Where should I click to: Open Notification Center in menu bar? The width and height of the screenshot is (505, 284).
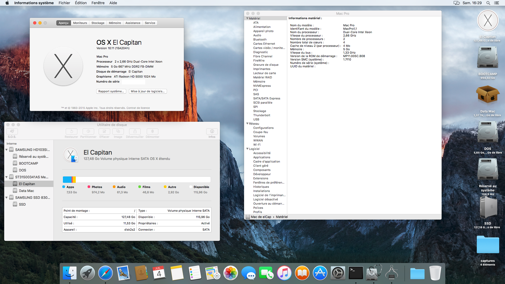pyautogui.click(x=497, y=3)
